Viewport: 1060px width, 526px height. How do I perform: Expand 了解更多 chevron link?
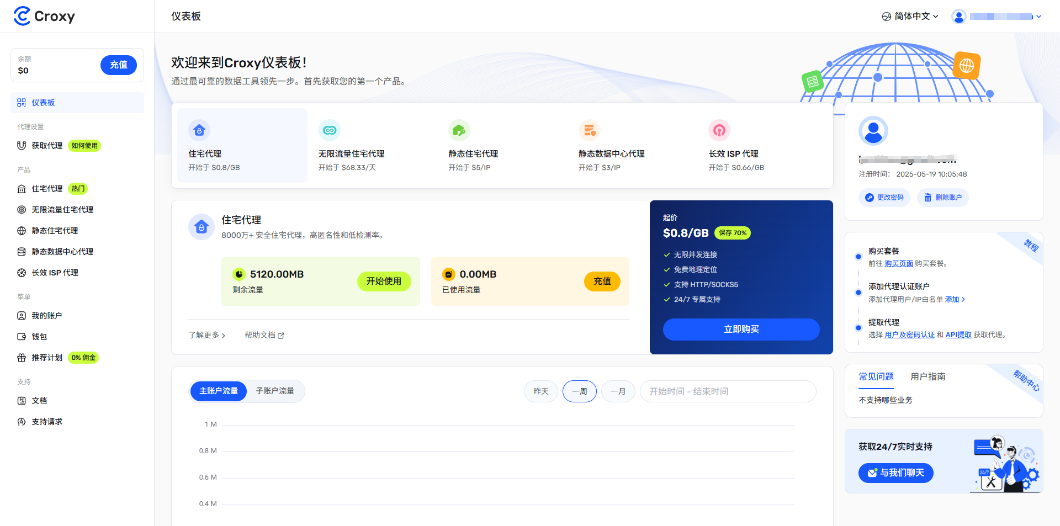click(x=207, y=335)
